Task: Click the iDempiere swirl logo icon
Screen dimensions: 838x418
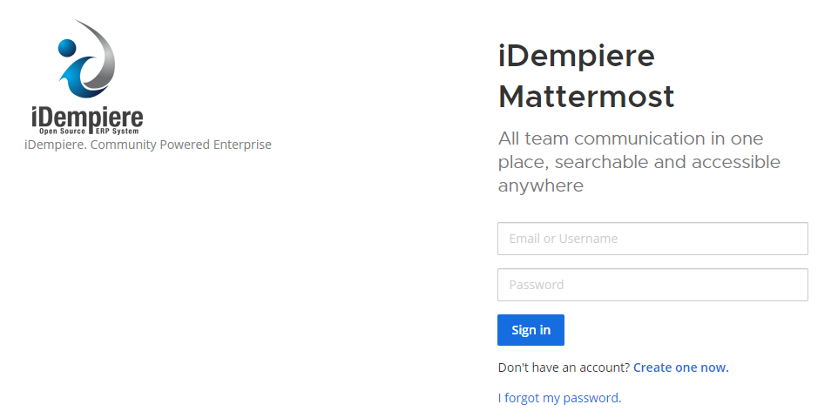Action: (86, 59)
